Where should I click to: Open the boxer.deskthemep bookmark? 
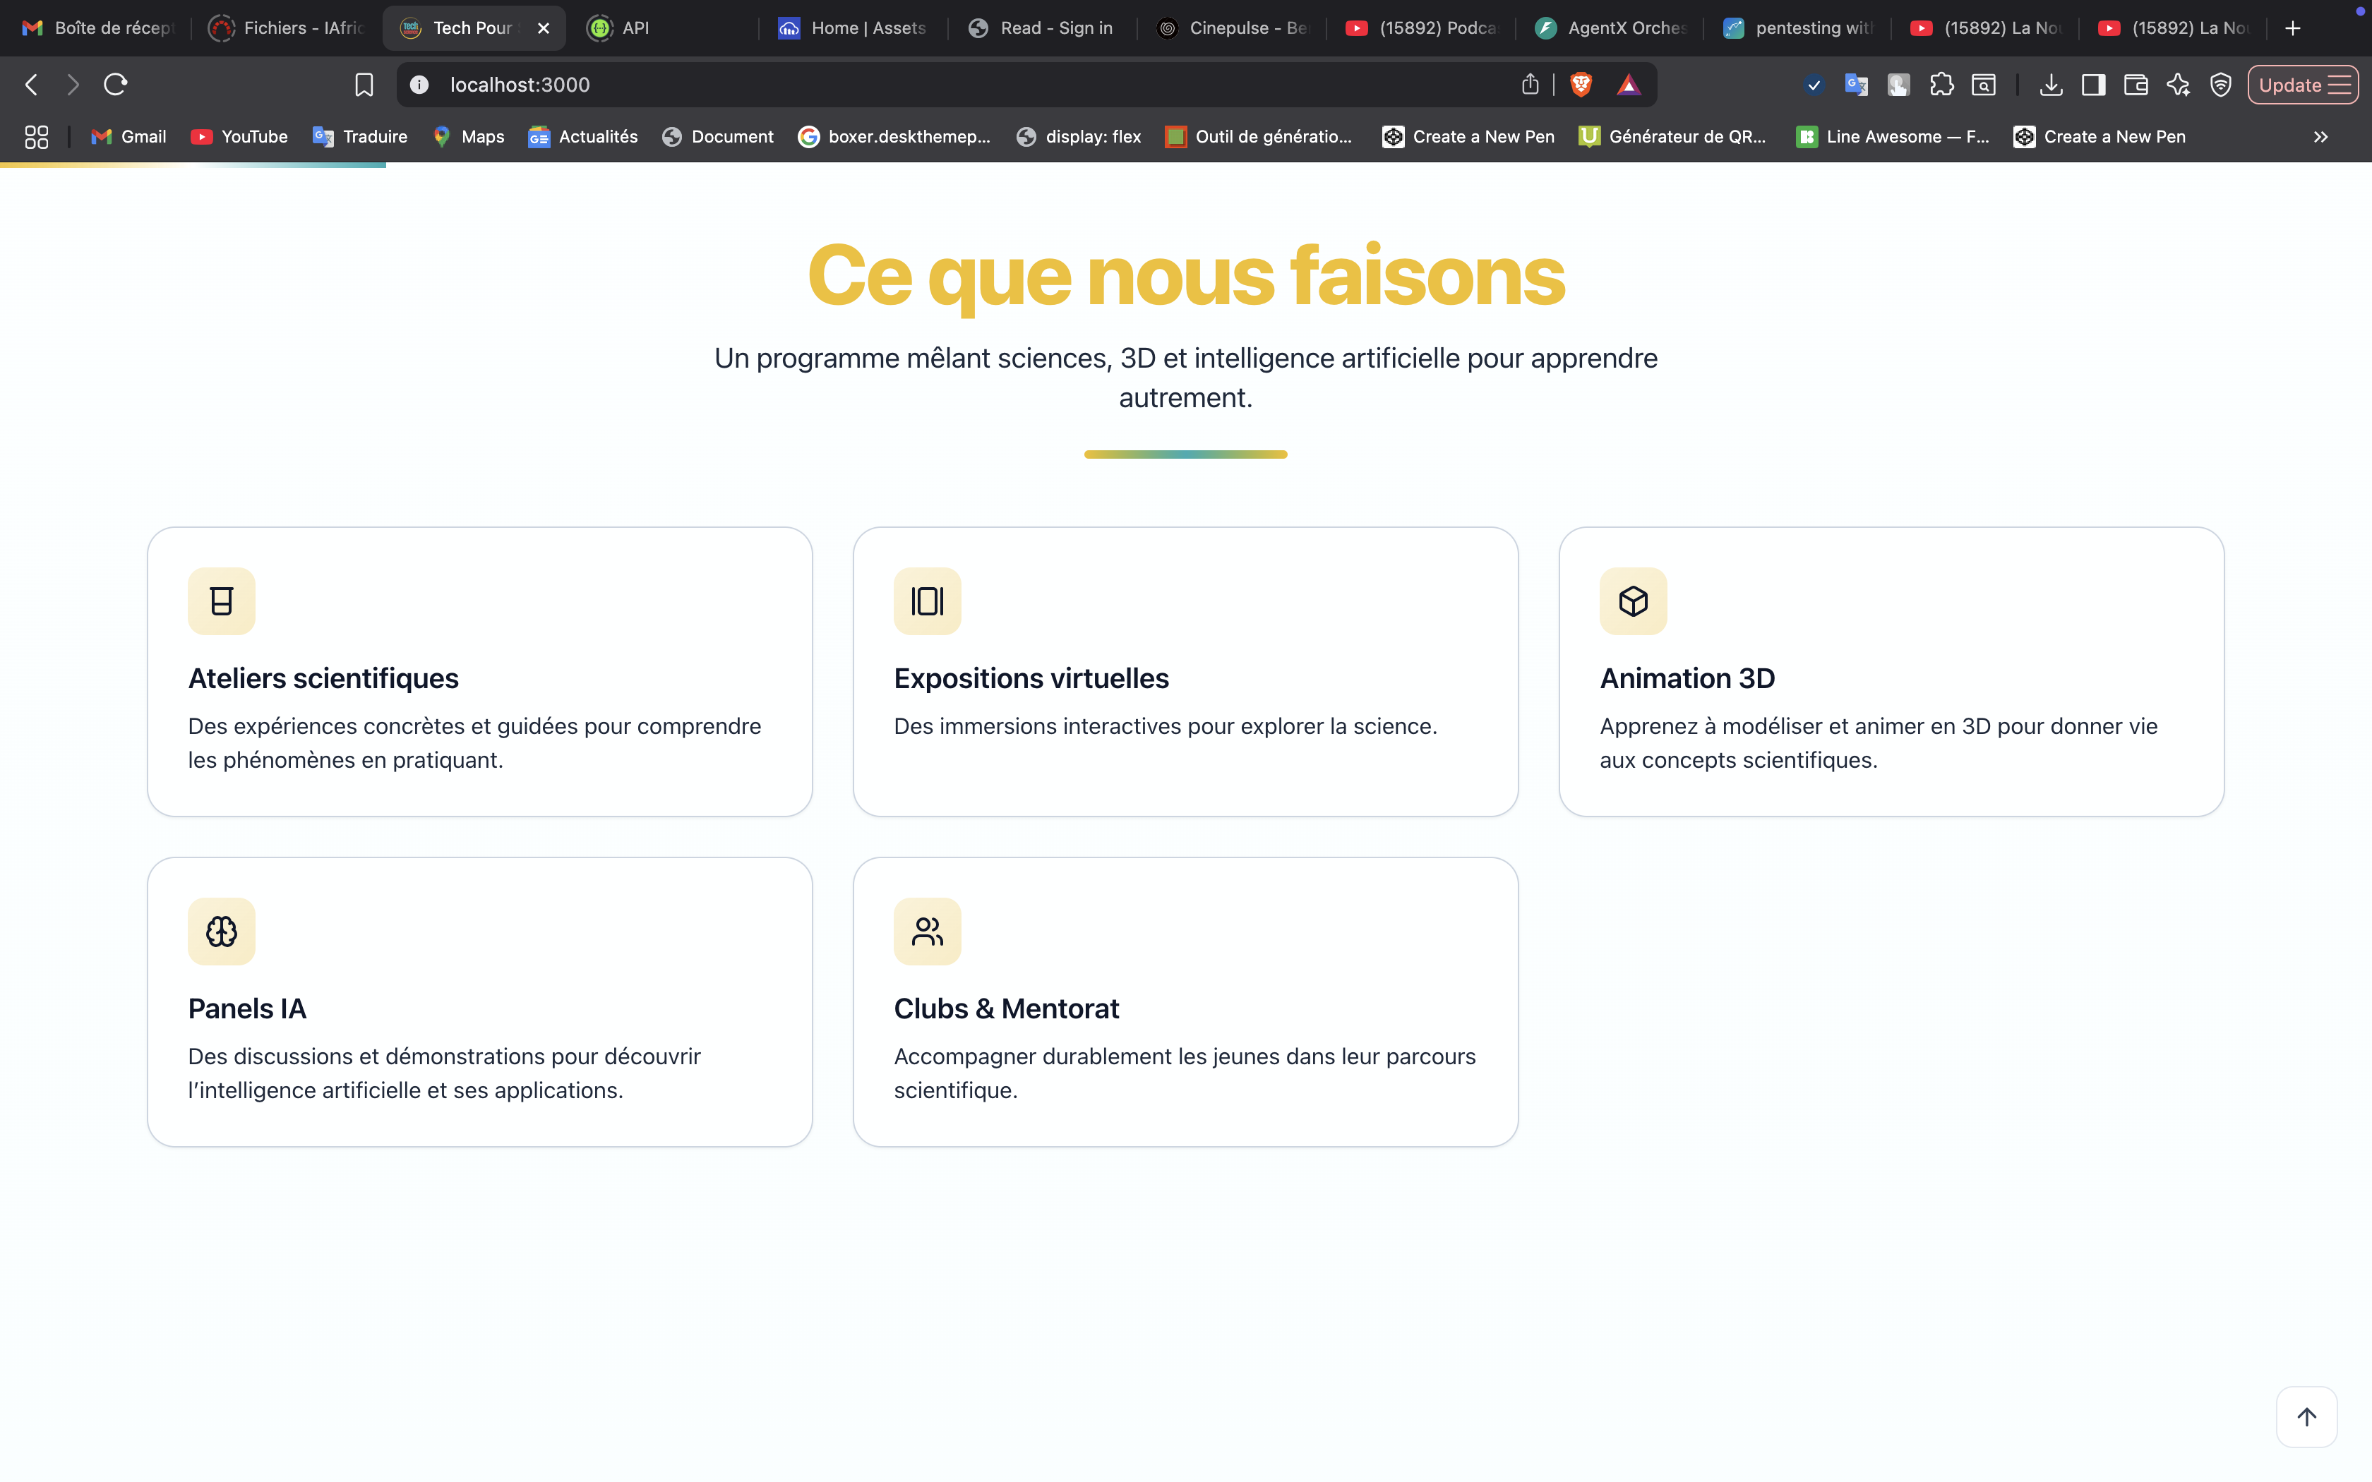tap(894, 136)
